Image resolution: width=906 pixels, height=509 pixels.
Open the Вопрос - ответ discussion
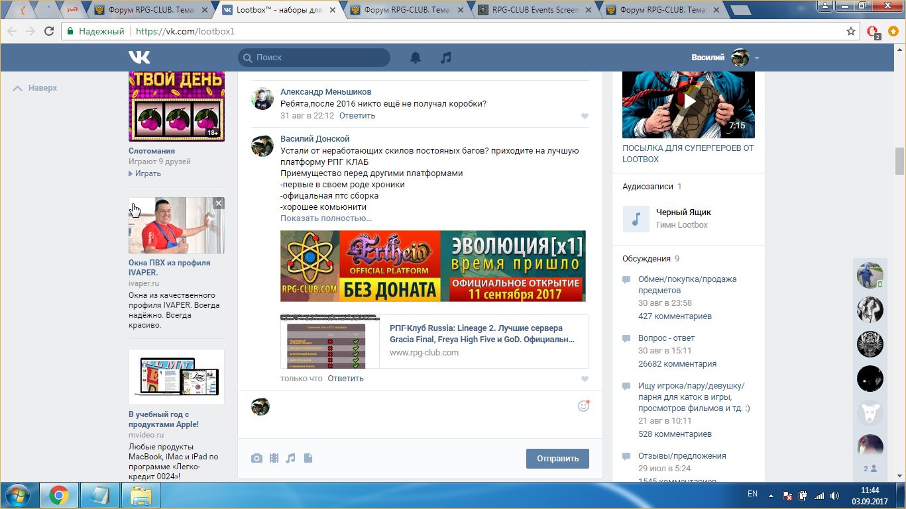pyautogui.click(x=666, y=338)
